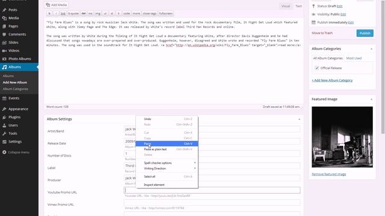This screenshot has width=385, height=216.
Task: Choose Paste as plain text
Action: pyautogui.click(x=167, y=149)
